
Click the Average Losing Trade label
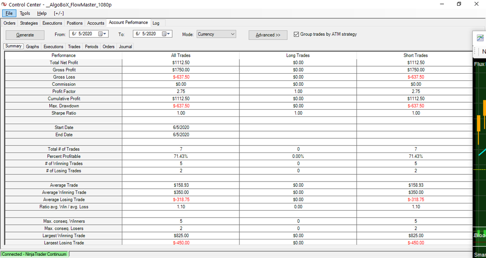(x=64, y=199)
